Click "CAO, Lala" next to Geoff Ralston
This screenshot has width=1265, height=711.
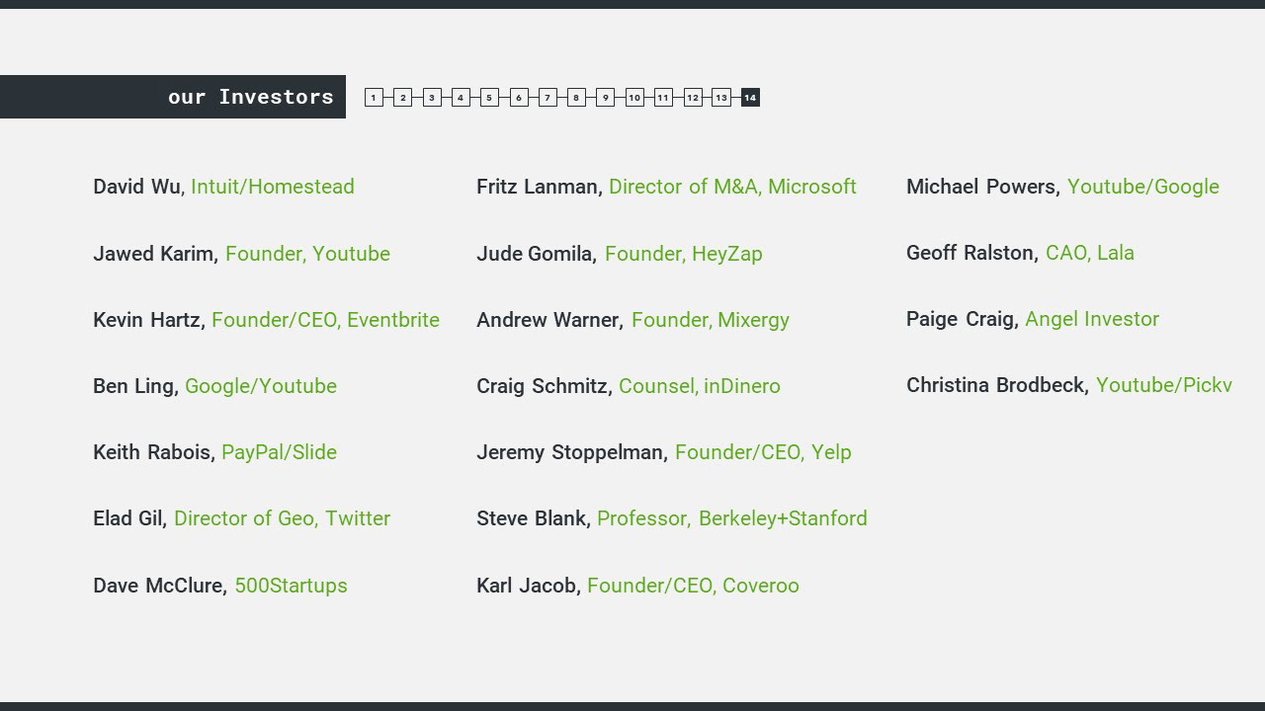(x=1089, y=253)
